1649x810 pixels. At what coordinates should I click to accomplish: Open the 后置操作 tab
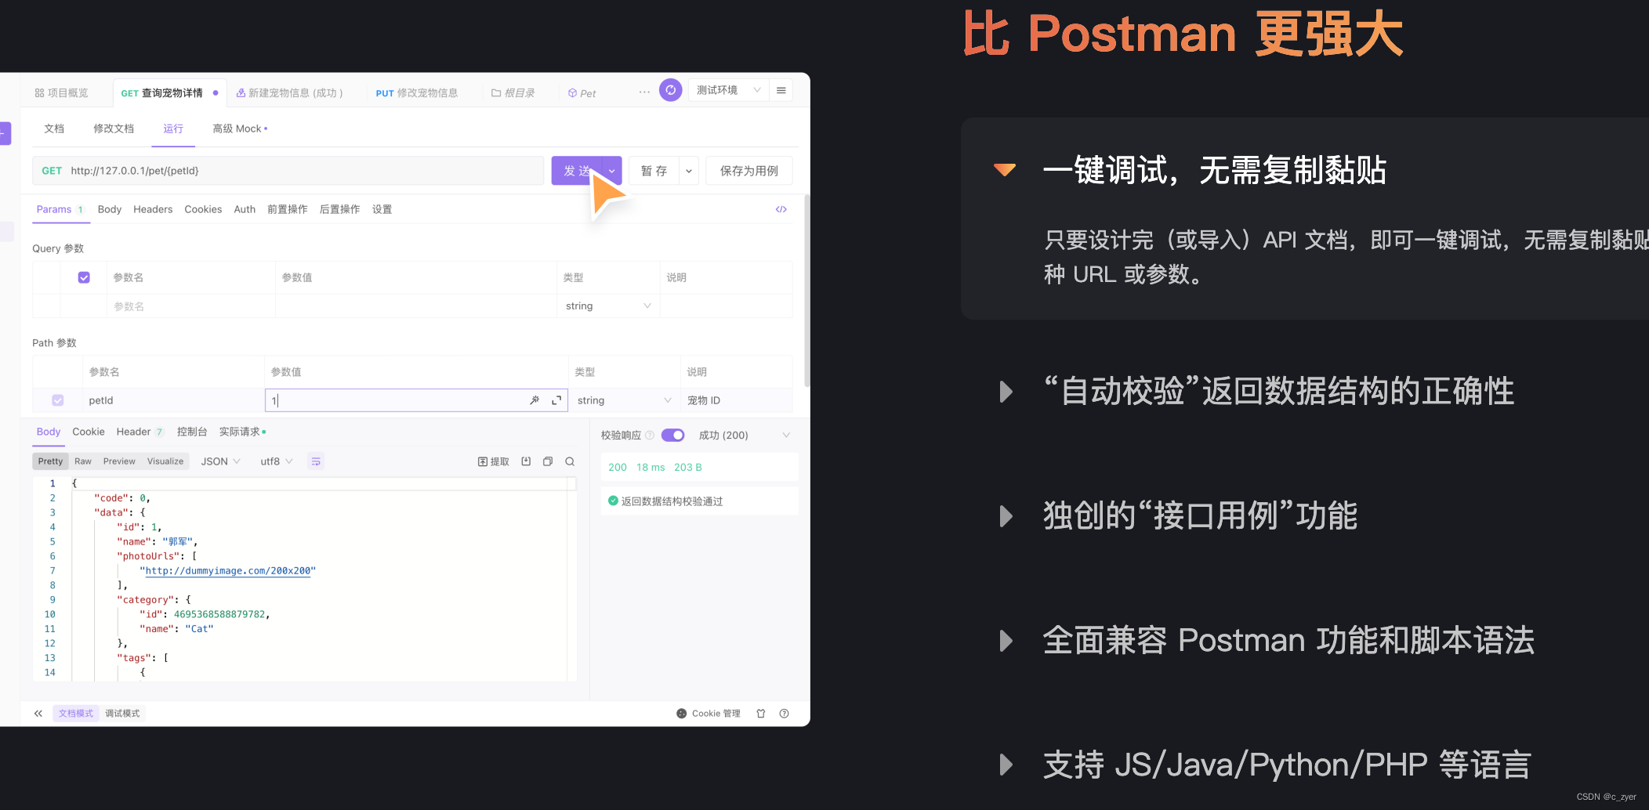coord(339,209)
